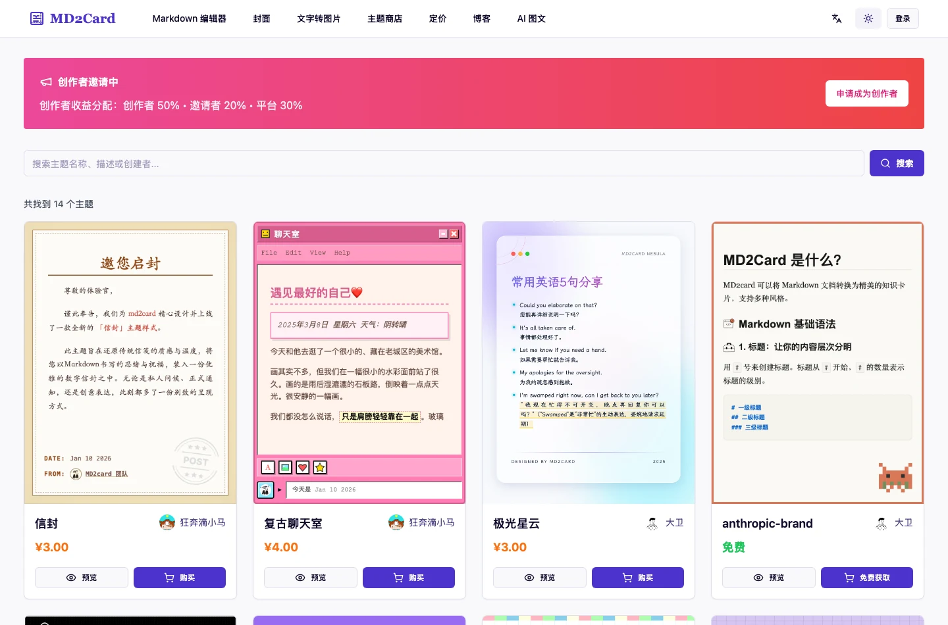Click the 狂奔滴小马 avatar on the 信封 card
The height and width of the screenshot is (625, 948).
pos(167,522)
